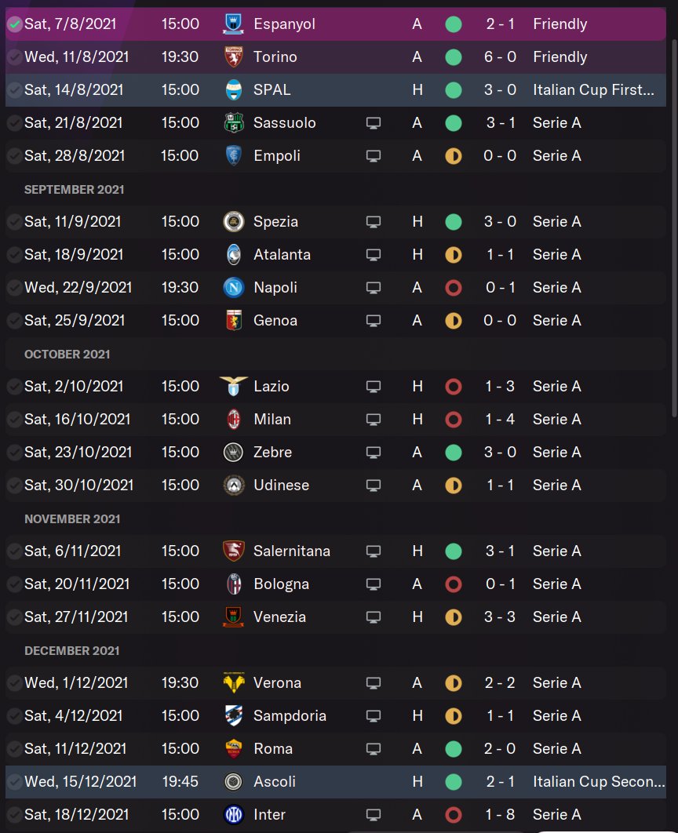This screenshot has width=678, height=833.
Task: Click the TV broadcast icon for the Roma match
Action: click(x=374, y=749)
